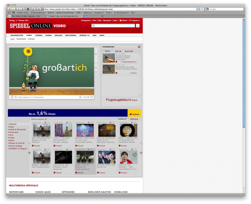Show next videos with red down arrow on right
This screenshot has height=204, width=251.
141,153
